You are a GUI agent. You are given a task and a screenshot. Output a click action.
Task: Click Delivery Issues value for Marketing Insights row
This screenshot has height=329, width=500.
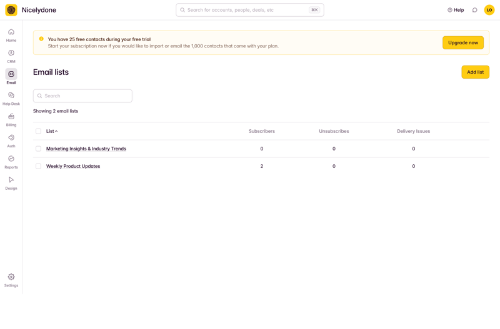point(414,149)
